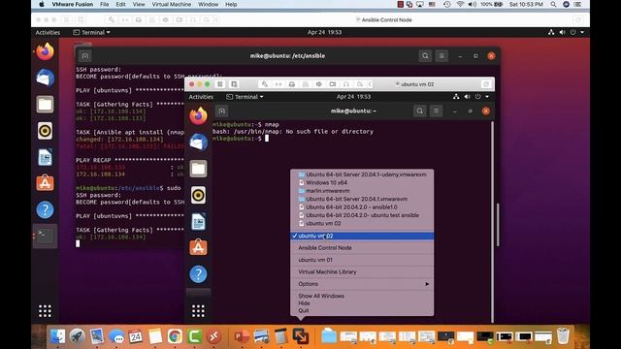Open the Window menu in menu bar
Viewport: 621px width, 349px height.
point(208,4)
